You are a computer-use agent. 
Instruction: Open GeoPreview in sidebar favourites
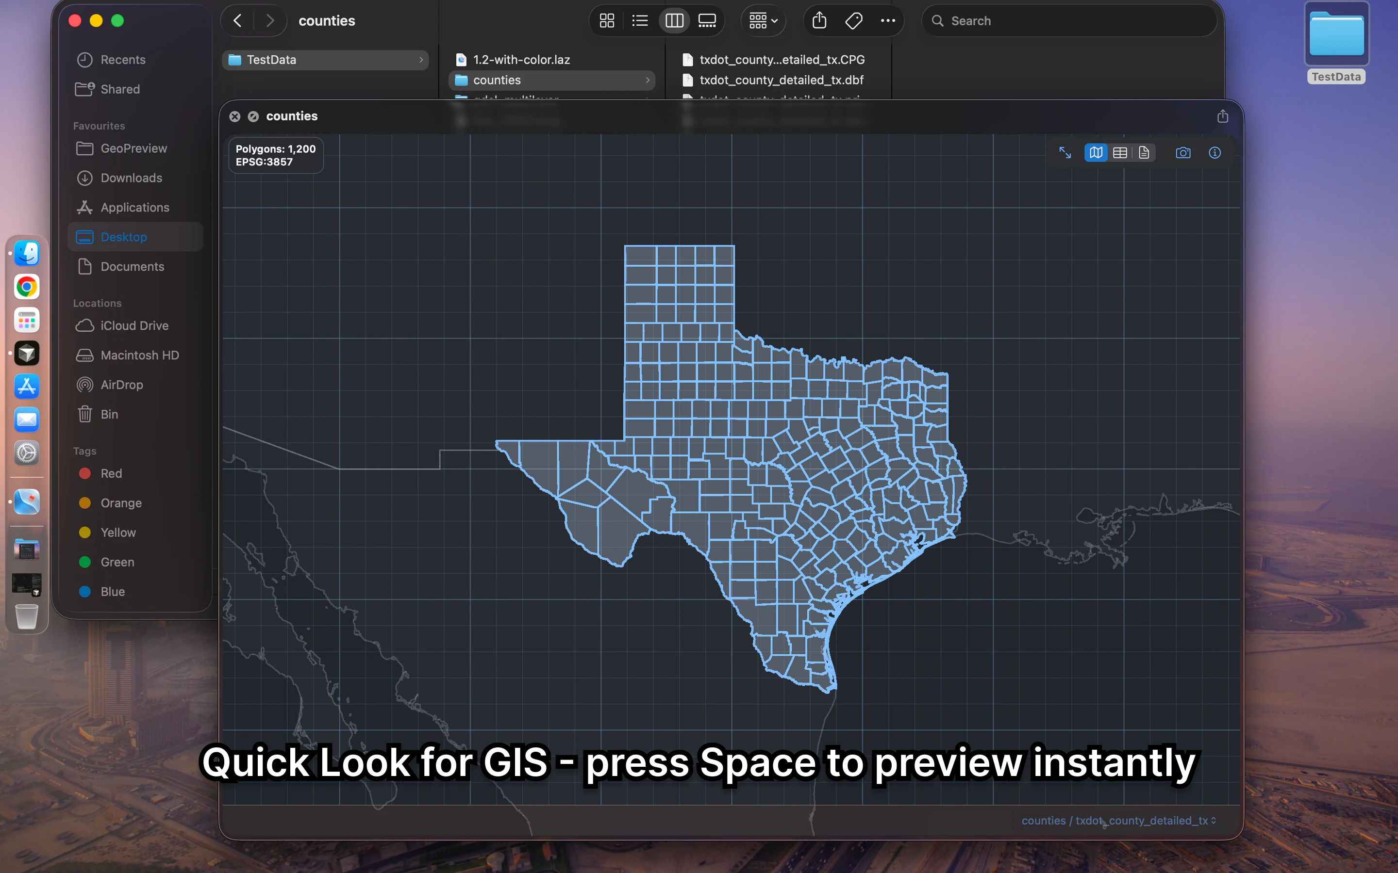click(133, 148)
